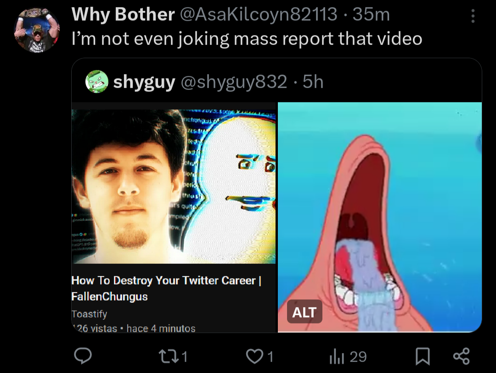Open Why Bother's profile avatar
496x373 pixels.
(x=37, y=30)
